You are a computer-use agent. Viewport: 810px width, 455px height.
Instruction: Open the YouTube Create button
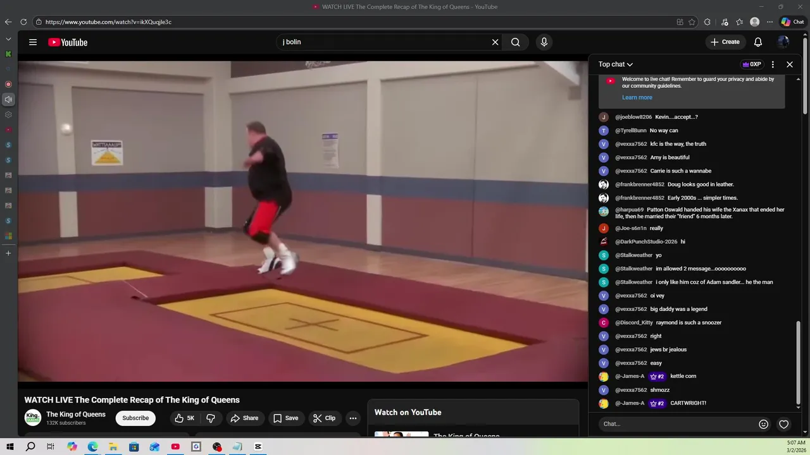tap(725, 42)
